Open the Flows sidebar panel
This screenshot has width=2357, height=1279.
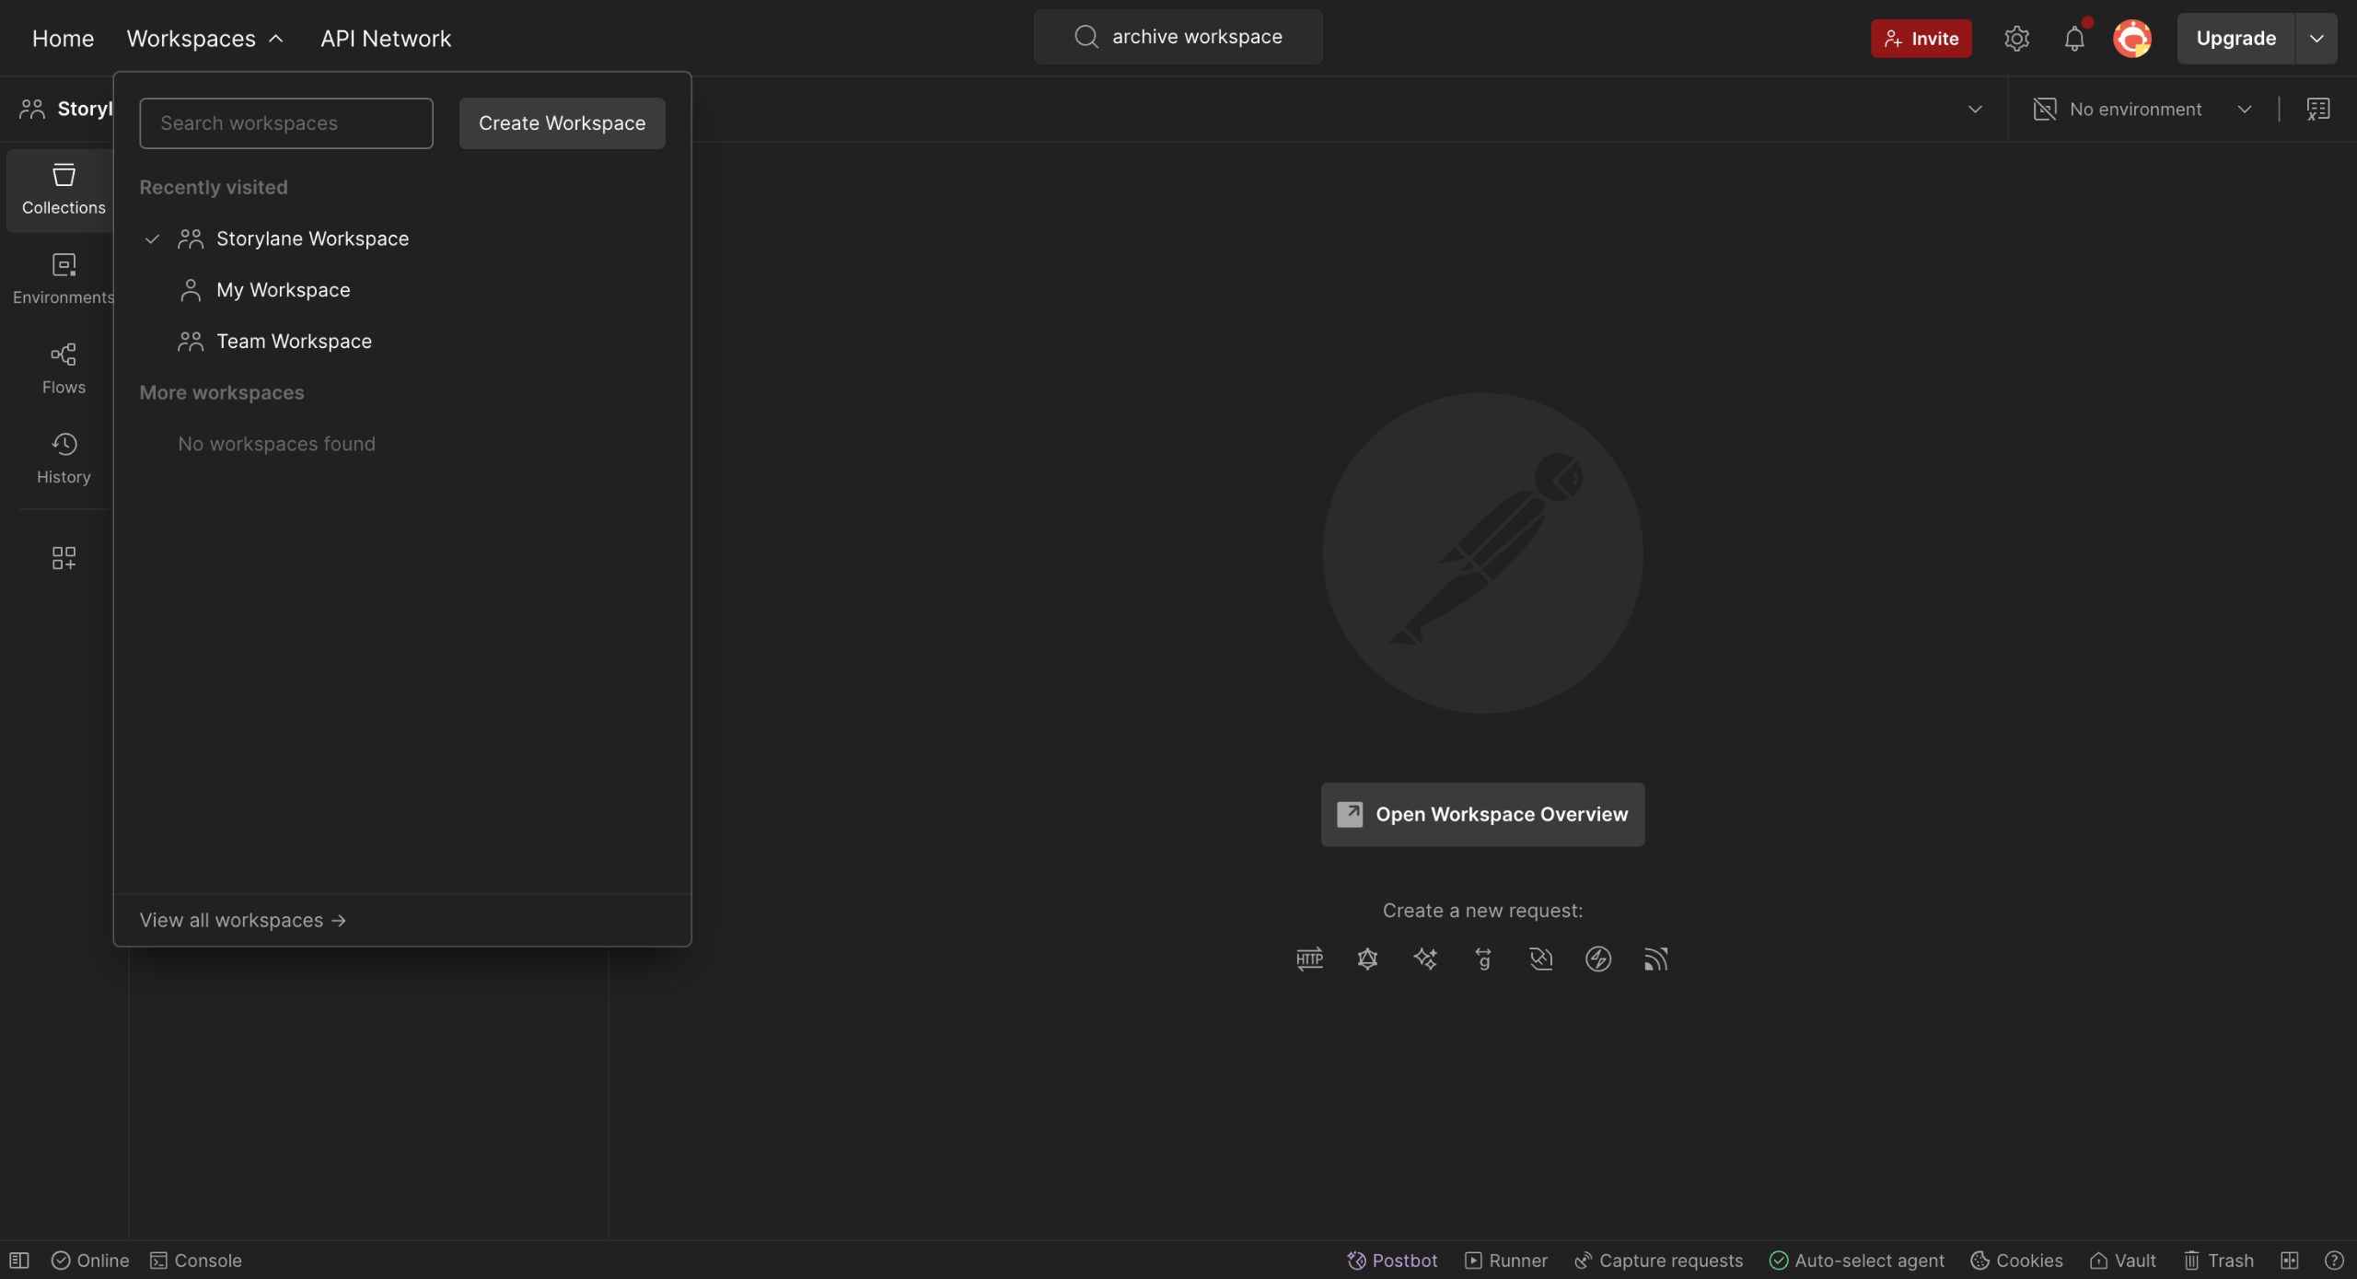click(64, 368)
